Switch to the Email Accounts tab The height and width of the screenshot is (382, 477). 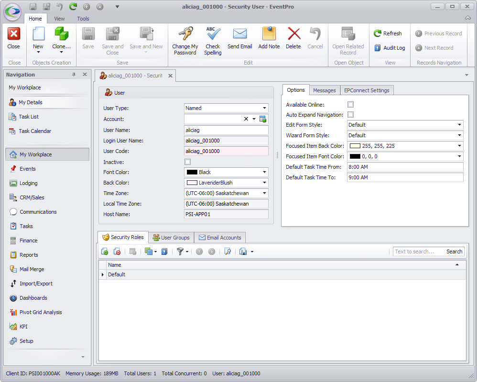[x=220, y=238]
